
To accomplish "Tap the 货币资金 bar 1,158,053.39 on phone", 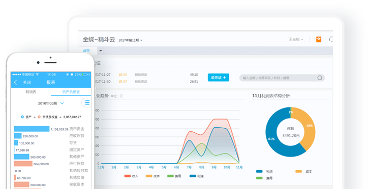I will [x=32, y=129].
